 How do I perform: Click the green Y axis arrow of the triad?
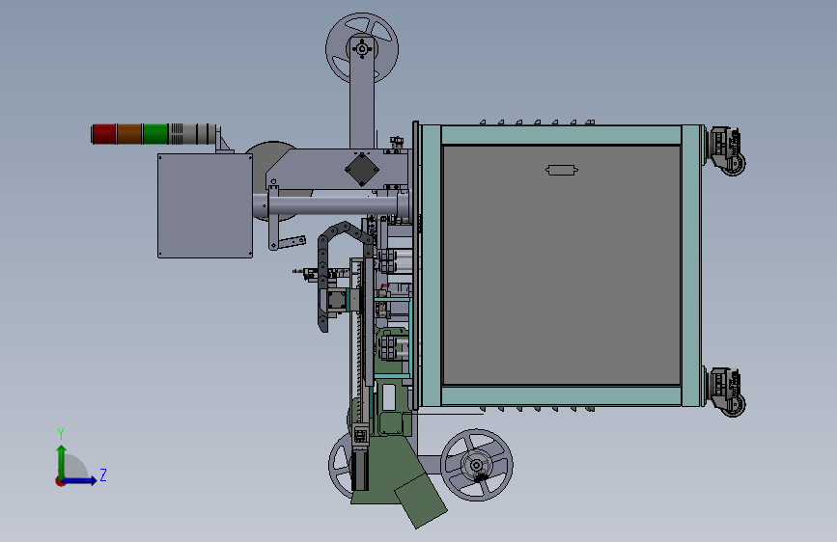coord(62,460)
